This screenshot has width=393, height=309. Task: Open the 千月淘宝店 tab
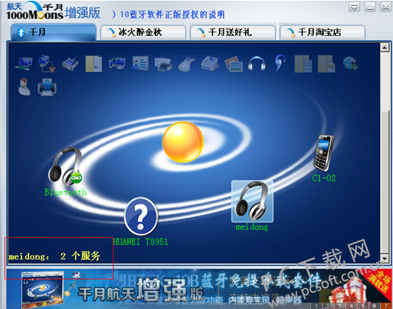323,32
